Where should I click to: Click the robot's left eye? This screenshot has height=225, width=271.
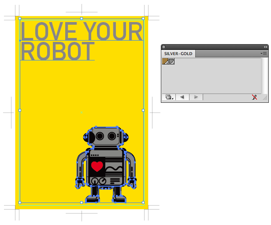coord(100,136)
